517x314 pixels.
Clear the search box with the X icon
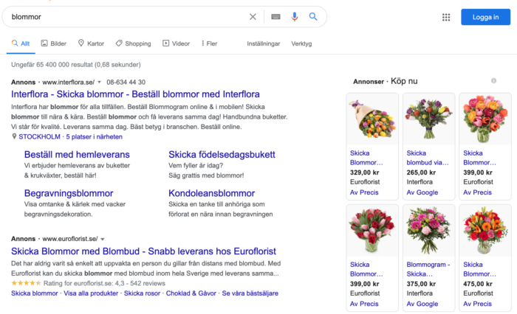(x=253, y=17)
